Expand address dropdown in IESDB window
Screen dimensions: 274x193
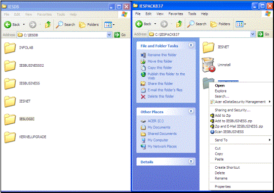(x=109, y=35)
